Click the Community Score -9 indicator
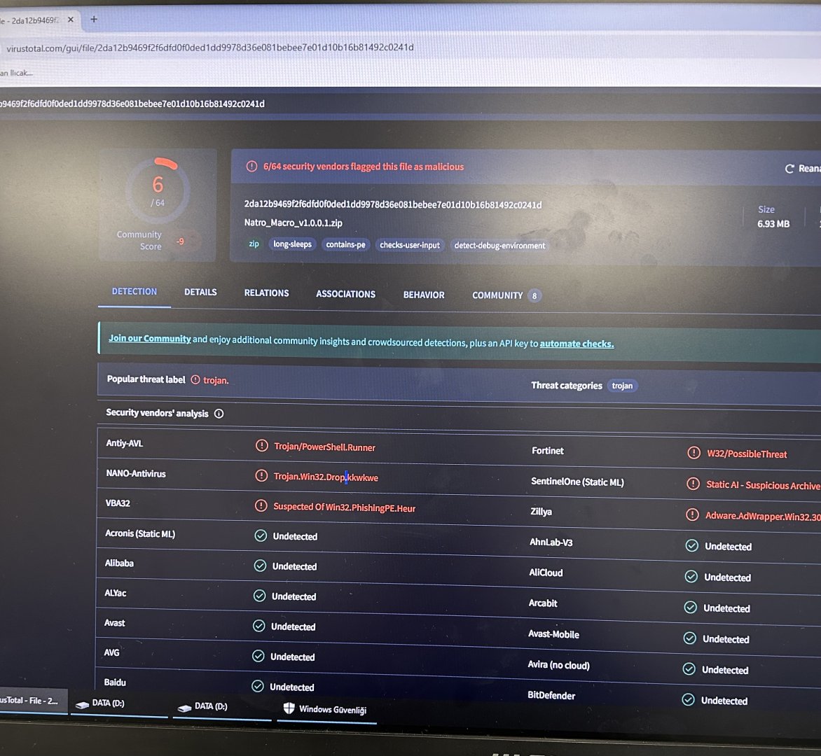This screenshot has width=821, height=756. point(179,241)
